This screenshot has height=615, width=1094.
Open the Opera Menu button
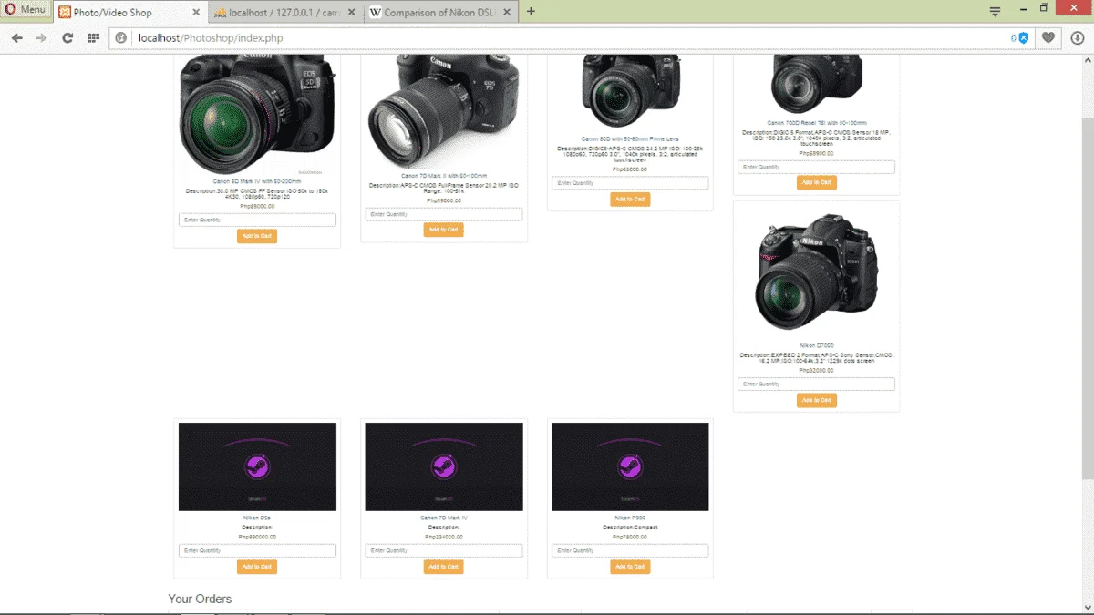[x=25, y=9]
